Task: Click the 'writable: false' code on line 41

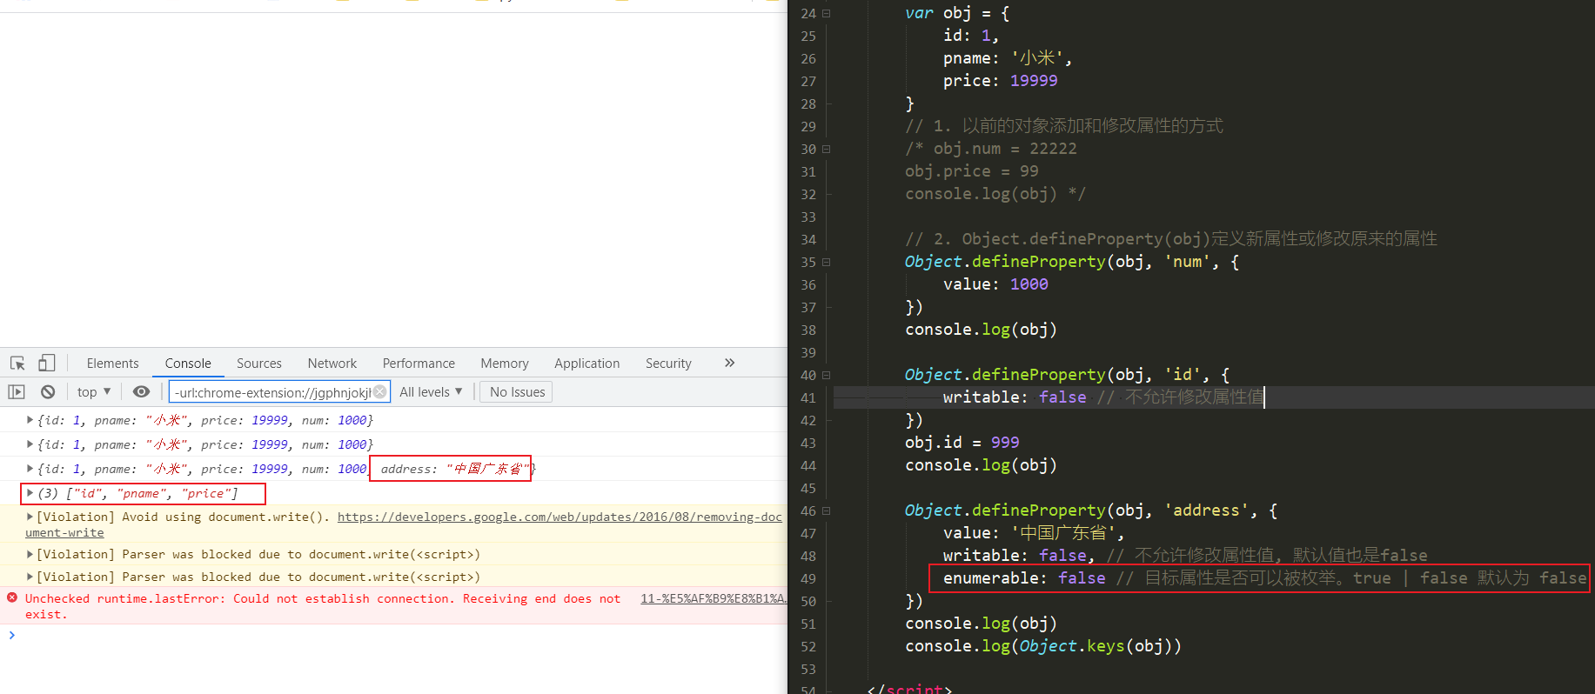Action: [x=1015, y=397]
